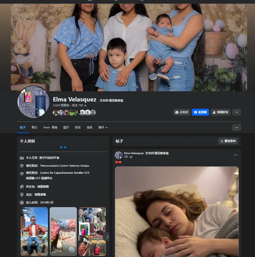Click the 个人资料 section heading
The height and width of the screenshot is (257, 255).
[28, 141]
